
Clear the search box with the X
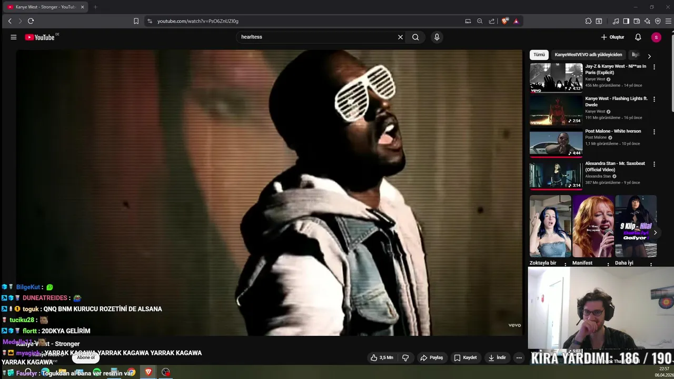click(x=400, y=37)
